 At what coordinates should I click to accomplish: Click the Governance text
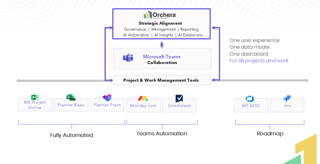click(x=135, y=29)
